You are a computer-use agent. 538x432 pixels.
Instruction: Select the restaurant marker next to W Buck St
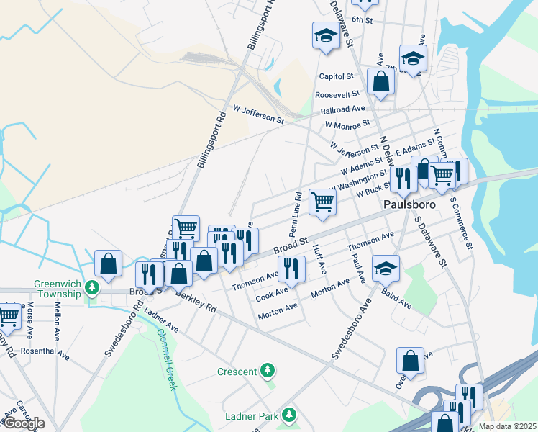click(403, 180)
